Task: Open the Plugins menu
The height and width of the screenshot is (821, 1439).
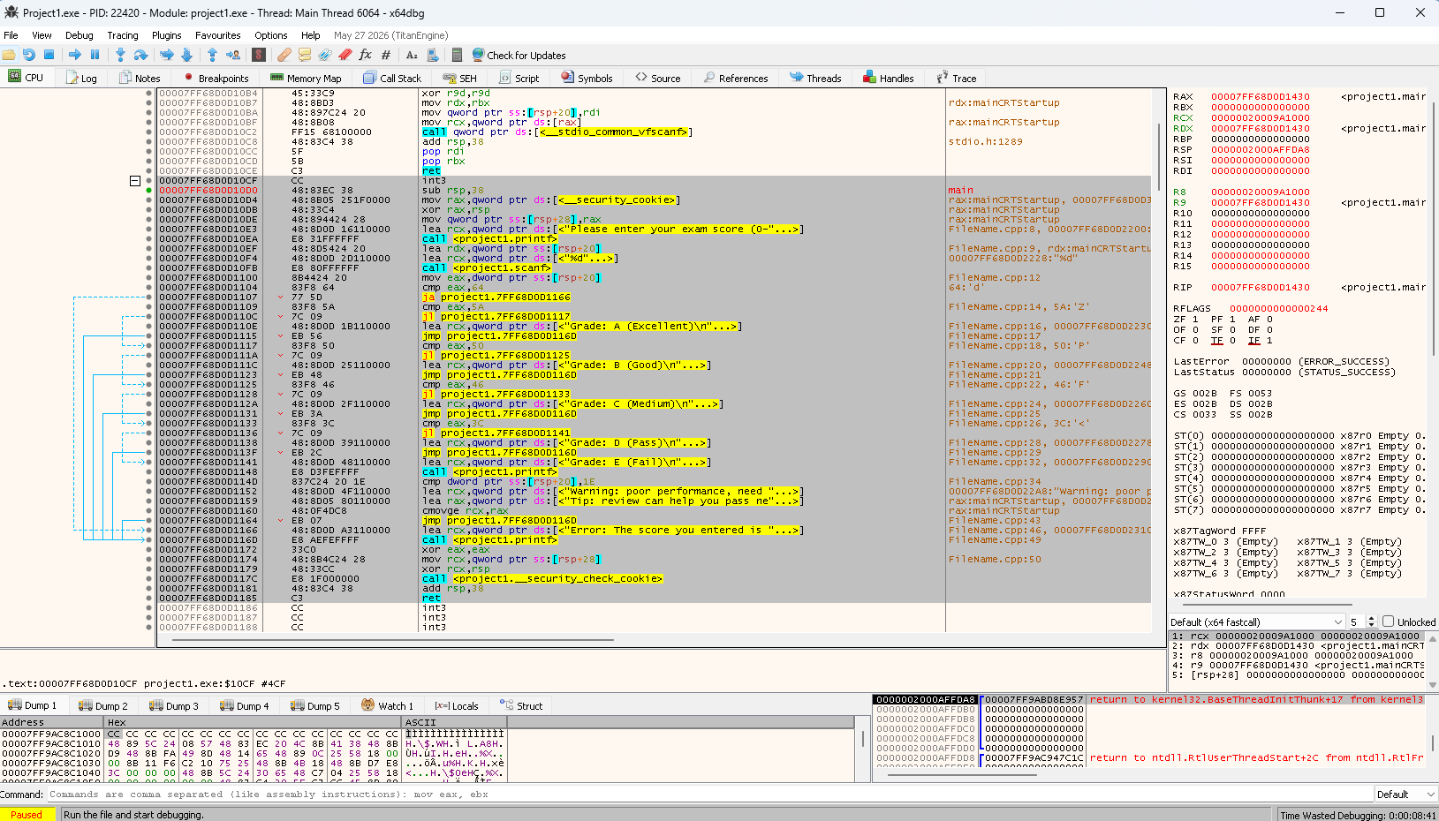Action: [x=166, y=35]
